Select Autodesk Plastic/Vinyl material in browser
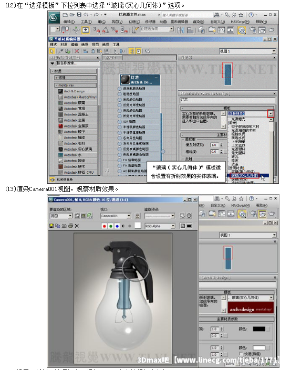Viewport: 301px width, 370px height. point(78,97)
